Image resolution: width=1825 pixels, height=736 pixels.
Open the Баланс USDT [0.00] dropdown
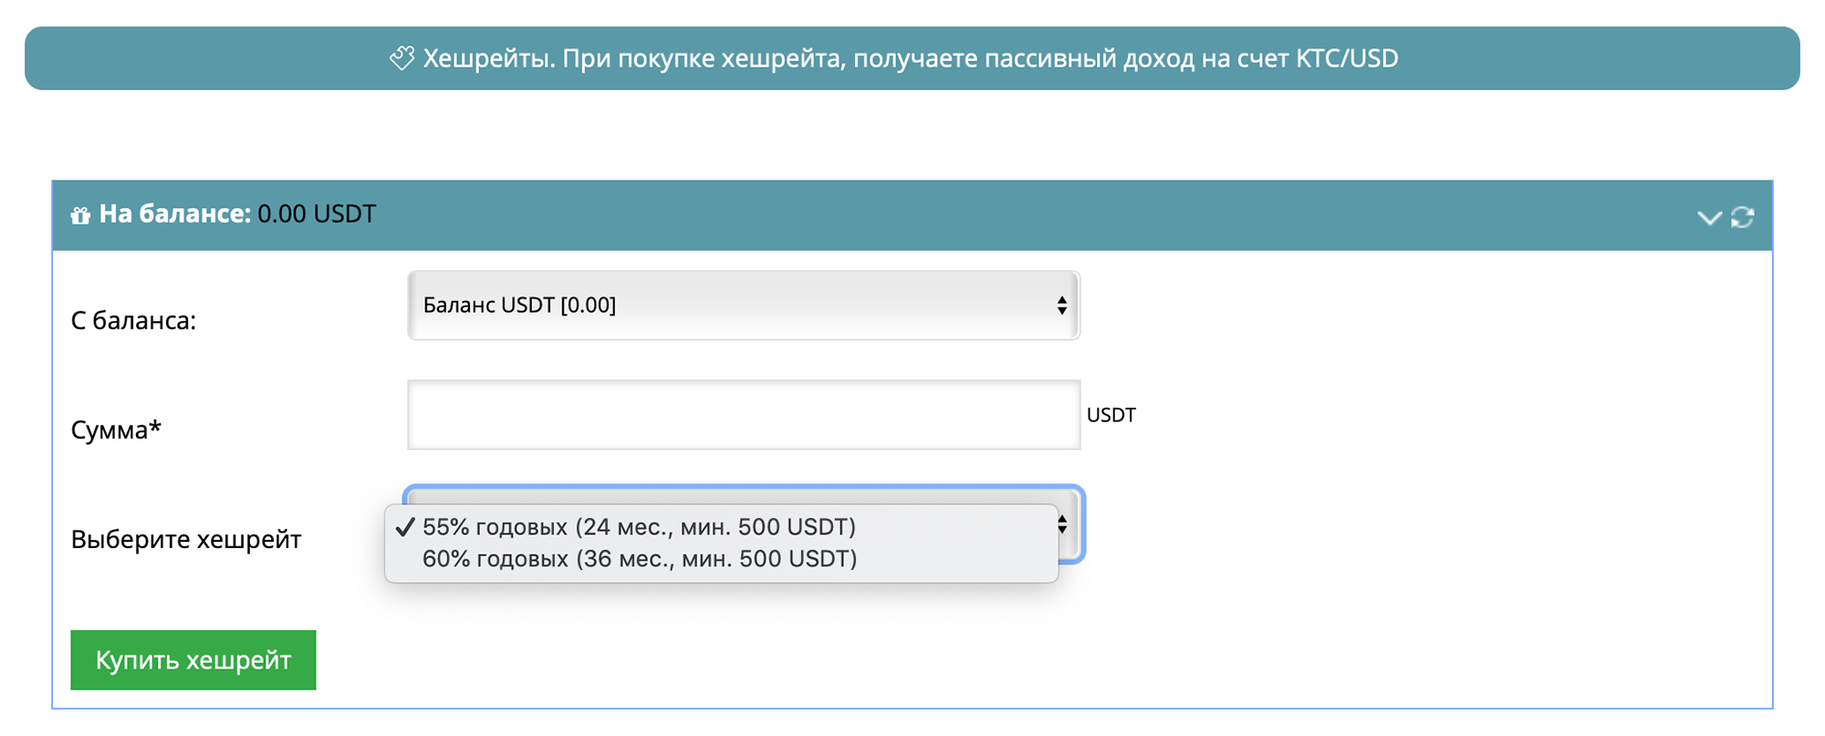[x=744, y=306]
